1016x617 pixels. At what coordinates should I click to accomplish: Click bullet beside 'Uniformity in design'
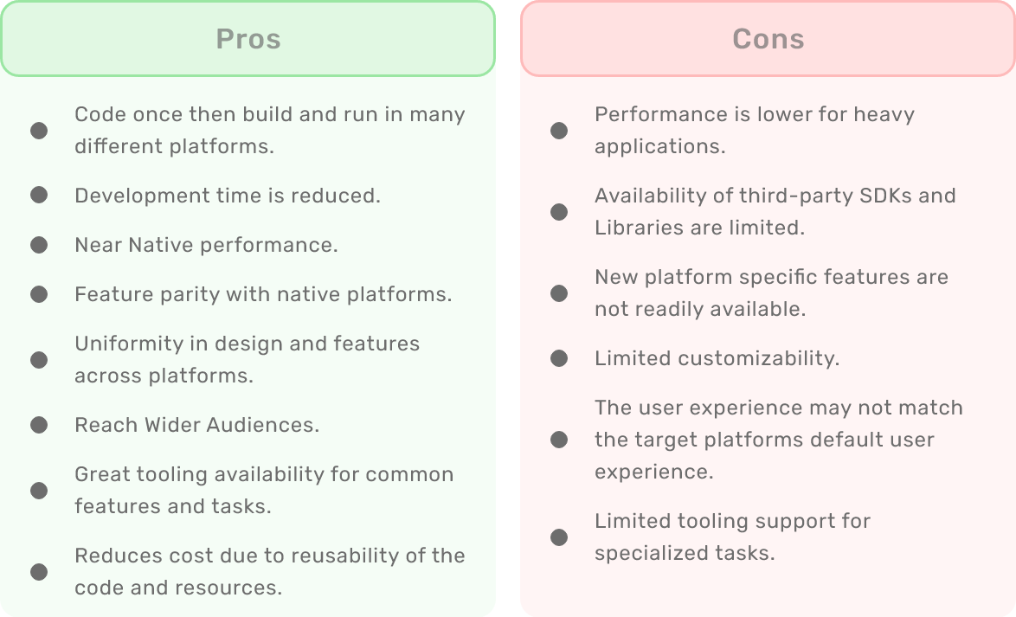pos(39,360)
